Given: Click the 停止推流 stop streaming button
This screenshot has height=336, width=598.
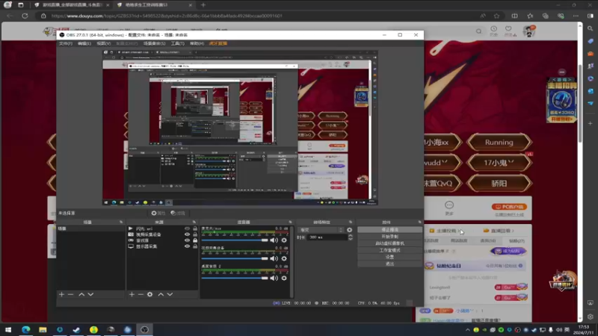Looking at the screenshot, I should [x=389, y=230].
